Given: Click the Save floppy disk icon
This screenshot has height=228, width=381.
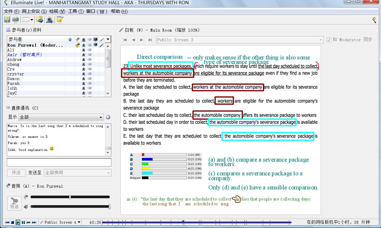Looking at the screenshot, I should coord(7,20).
